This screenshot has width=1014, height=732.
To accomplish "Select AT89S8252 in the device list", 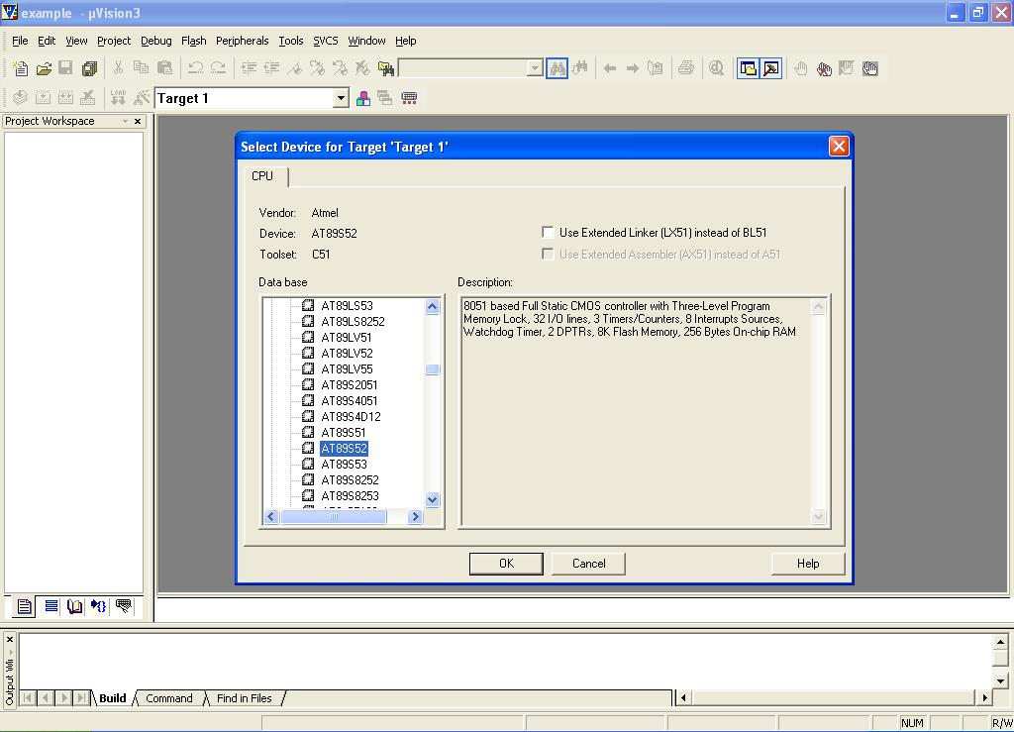I will [x=350, y=479].
